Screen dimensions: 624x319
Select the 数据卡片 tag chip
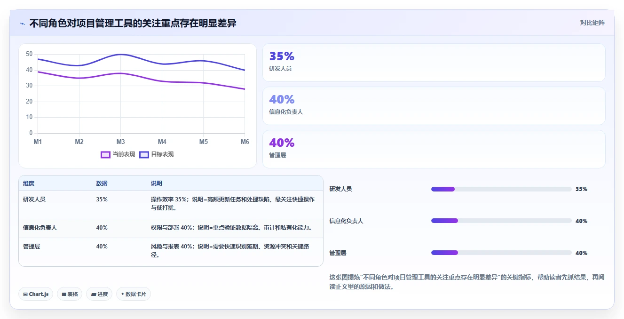click(134, 294)
